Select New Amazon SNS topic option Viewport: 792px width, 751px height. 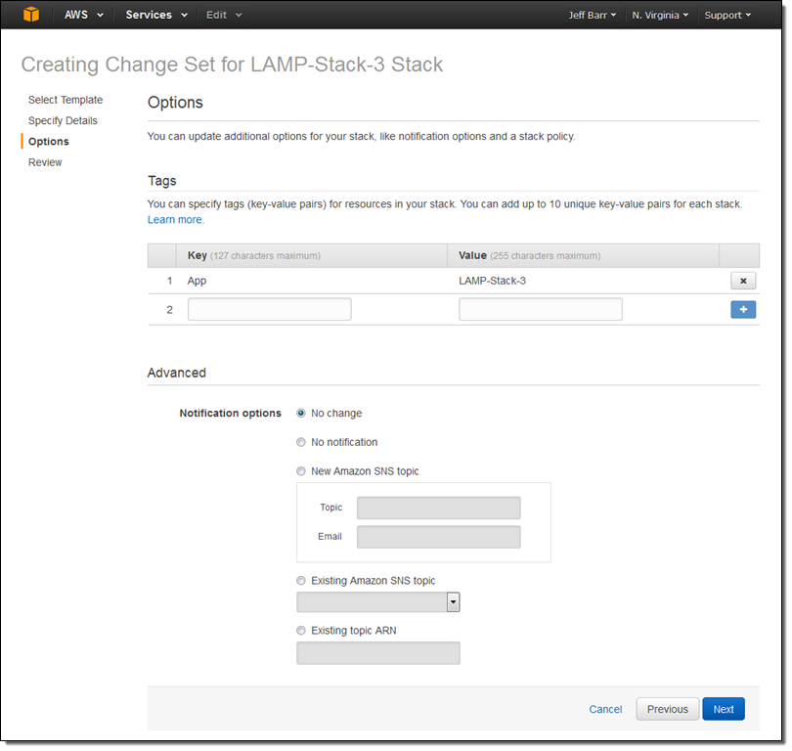point(301,471)
